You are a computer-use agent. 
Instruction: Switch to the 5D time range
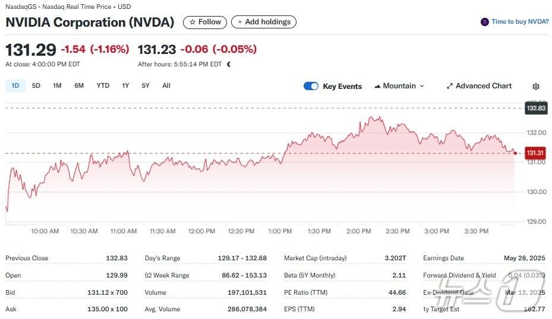pyautogui.click(x=36, y=85)
